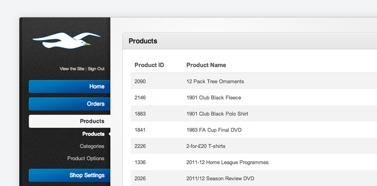The width and height of the screenshot is (377, 186).
Task: Go to the Home menu item
Action: [x=70, y=86]
